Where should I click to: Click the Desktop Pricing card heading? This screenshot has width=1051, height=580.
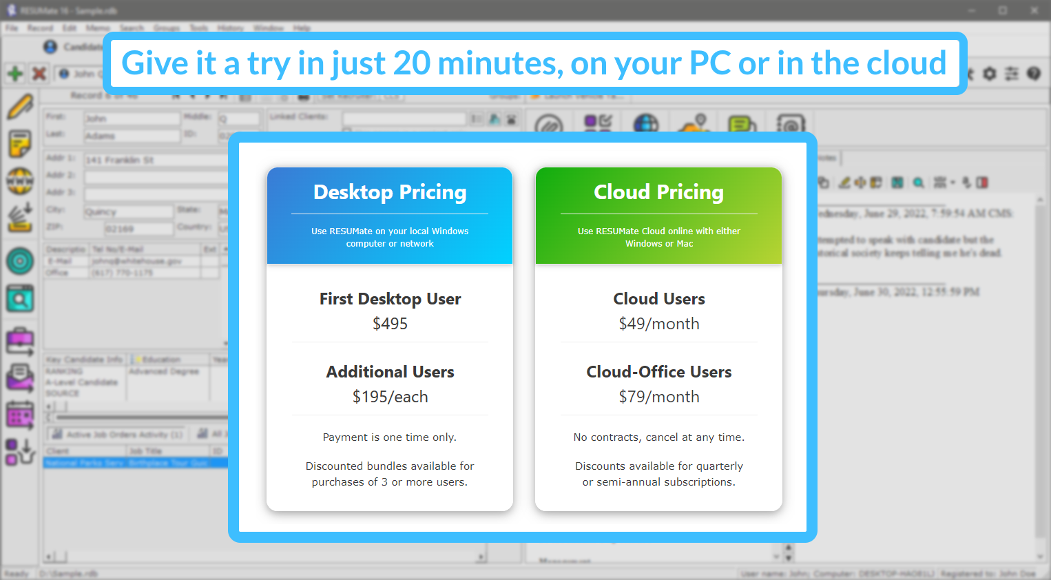[390, 192]
